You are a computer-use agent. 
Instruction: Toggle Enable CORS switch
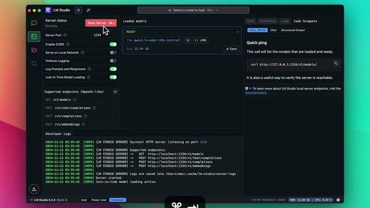point(113,44)
